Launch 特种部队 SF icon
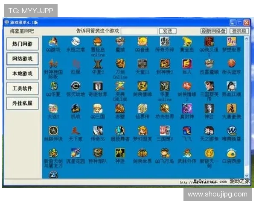 click(98, 153)
